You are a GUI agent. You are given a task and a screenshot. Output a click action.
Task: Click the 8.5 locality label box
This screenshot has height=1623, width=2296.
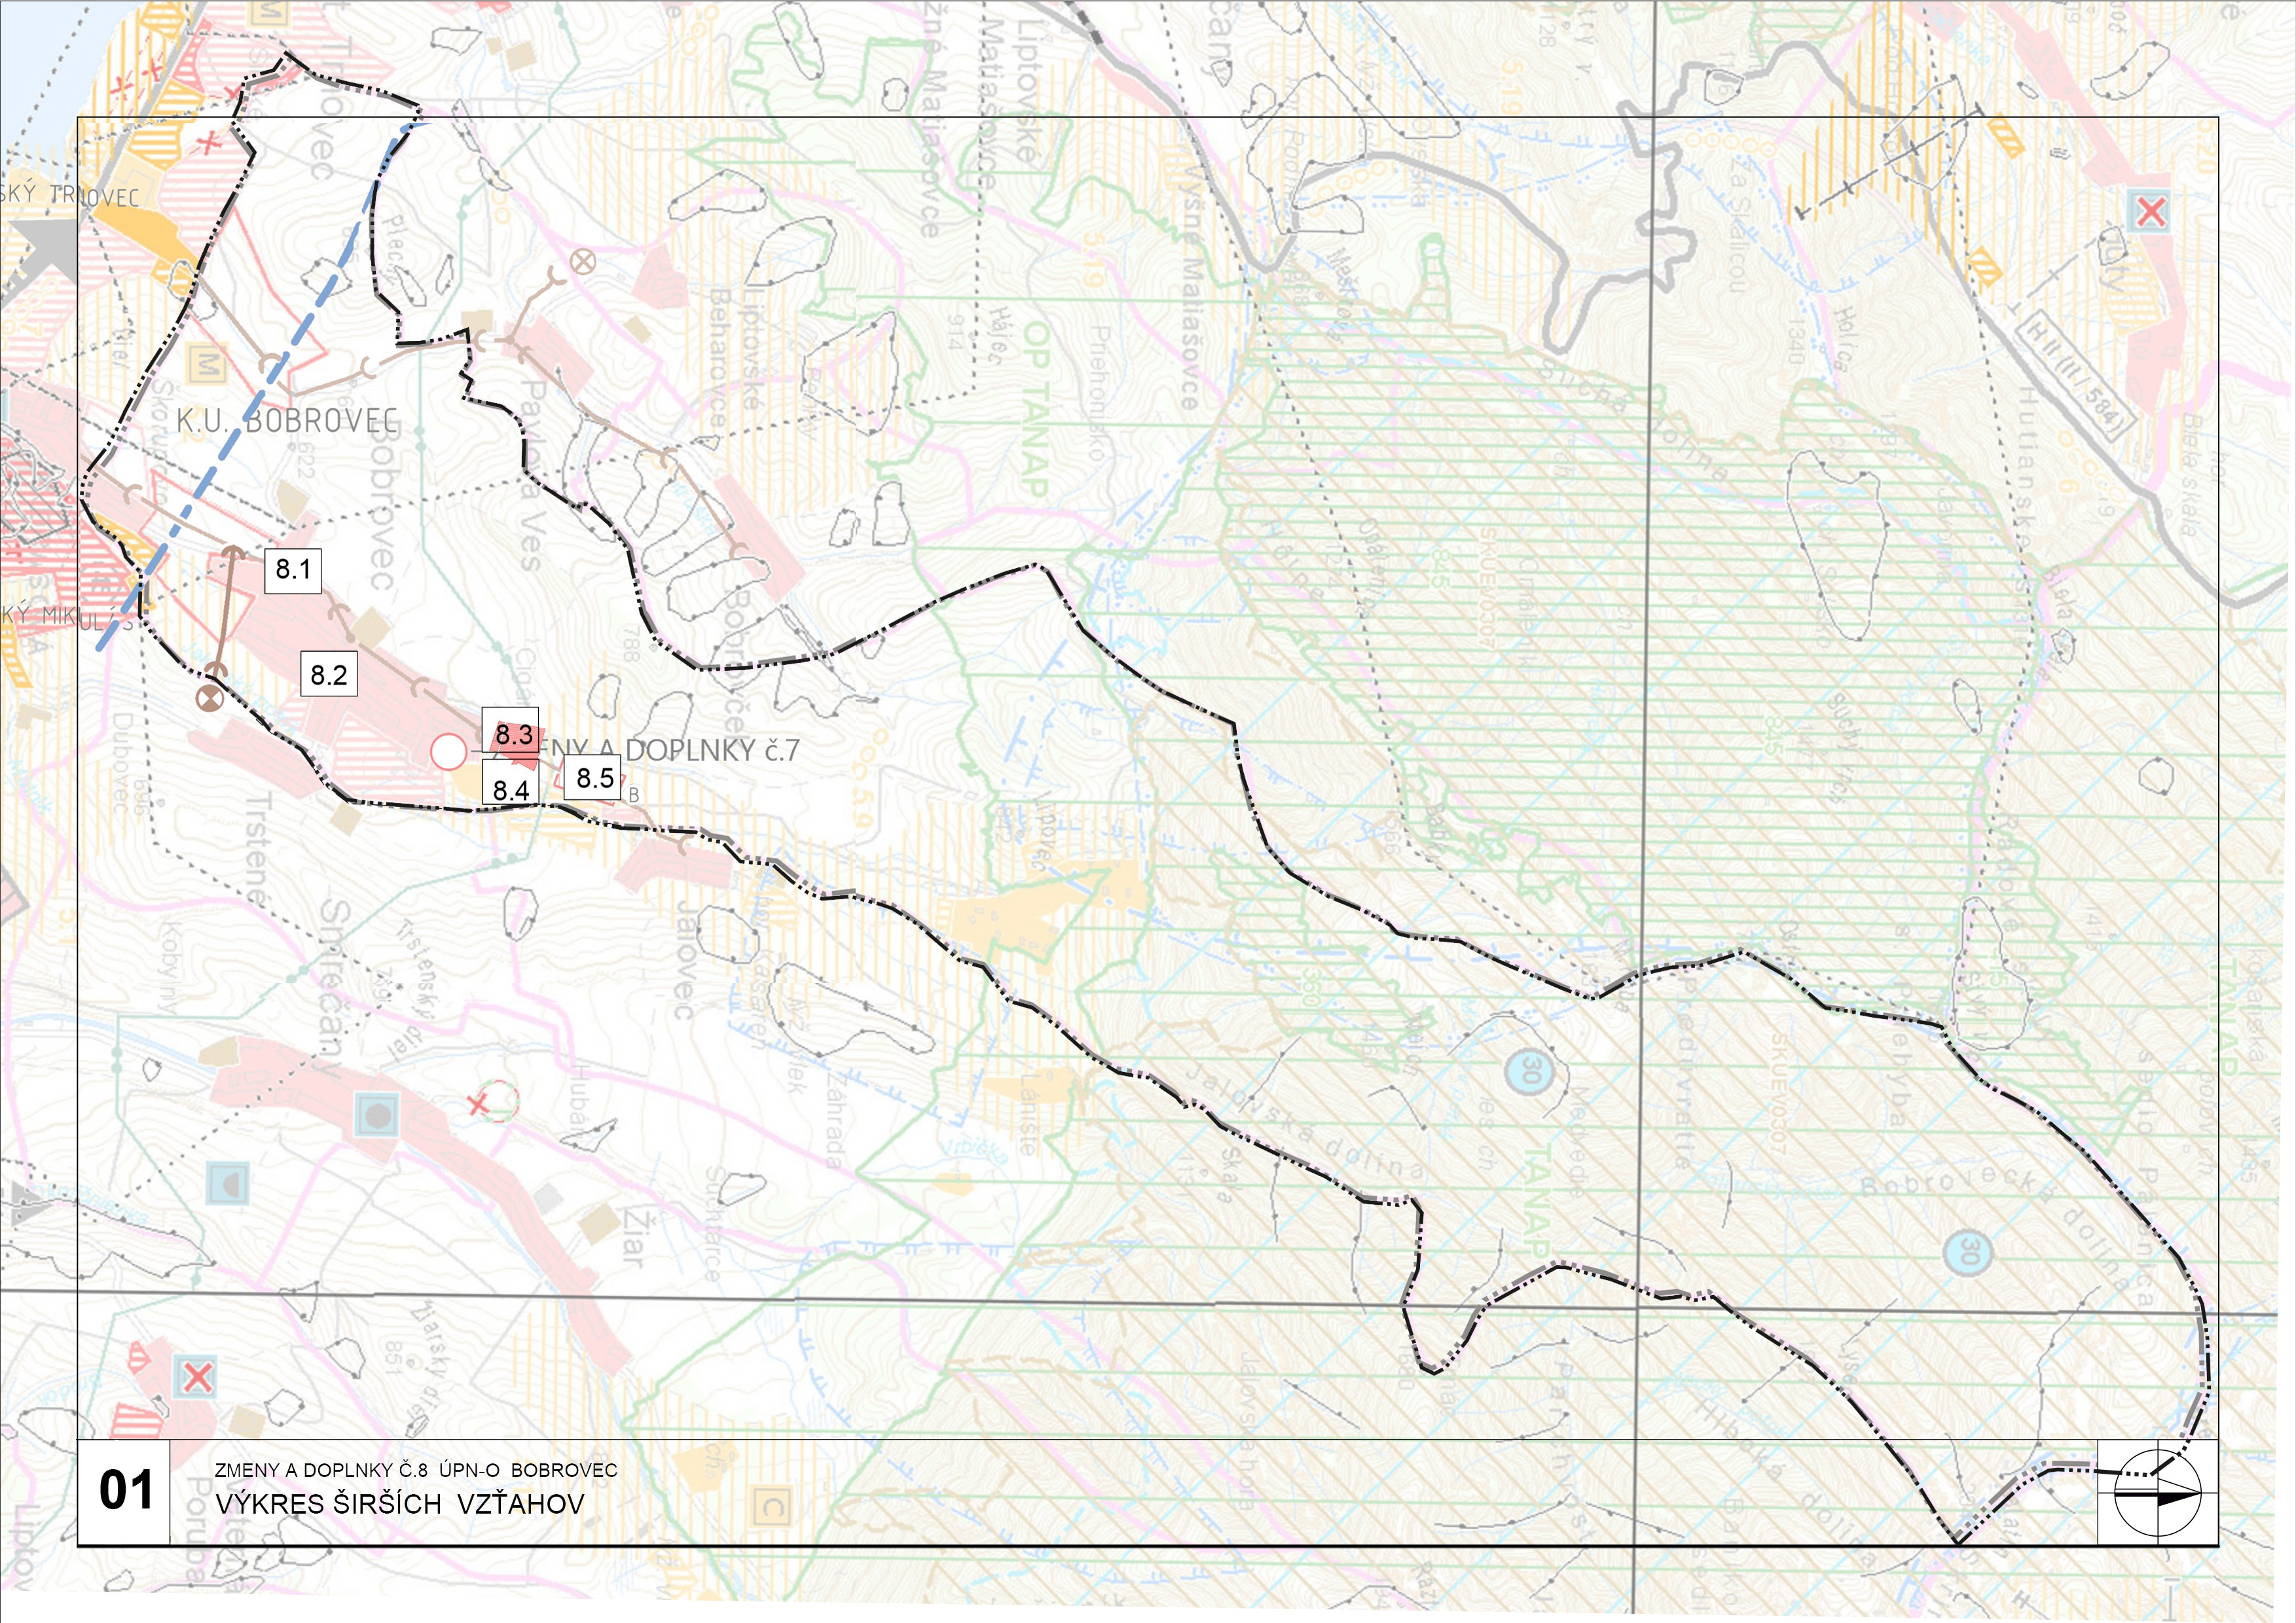(594, 777)
